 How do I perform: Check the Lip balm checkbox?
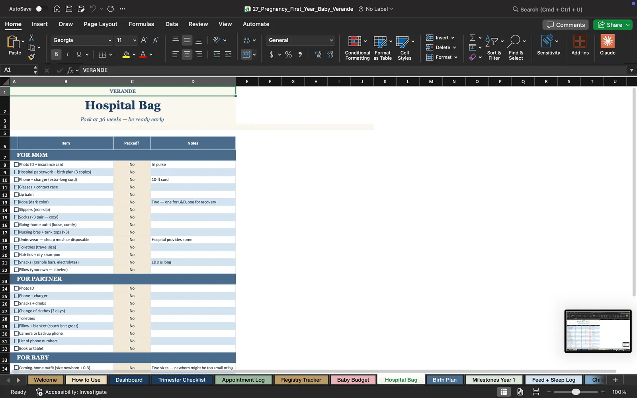[x=16, y=195]
